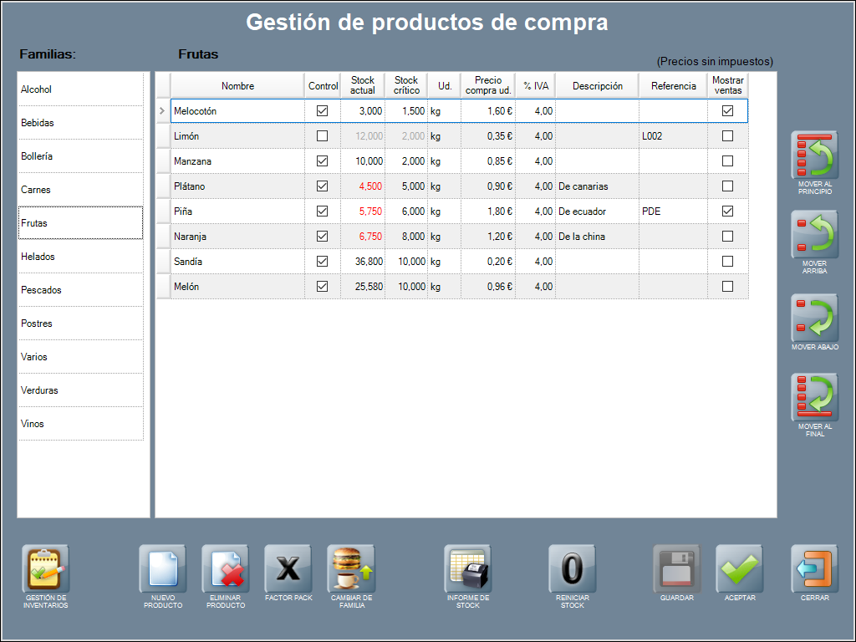Open Gestión de Inventarios icon
The height and width of the screenshot is (642, 856).
pyautogui.click(x=46, y=569)
